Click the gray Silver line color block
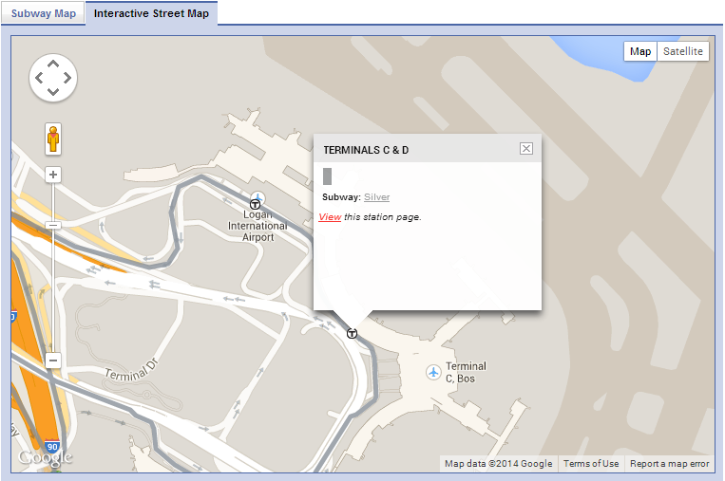 (x=328, y=176)
